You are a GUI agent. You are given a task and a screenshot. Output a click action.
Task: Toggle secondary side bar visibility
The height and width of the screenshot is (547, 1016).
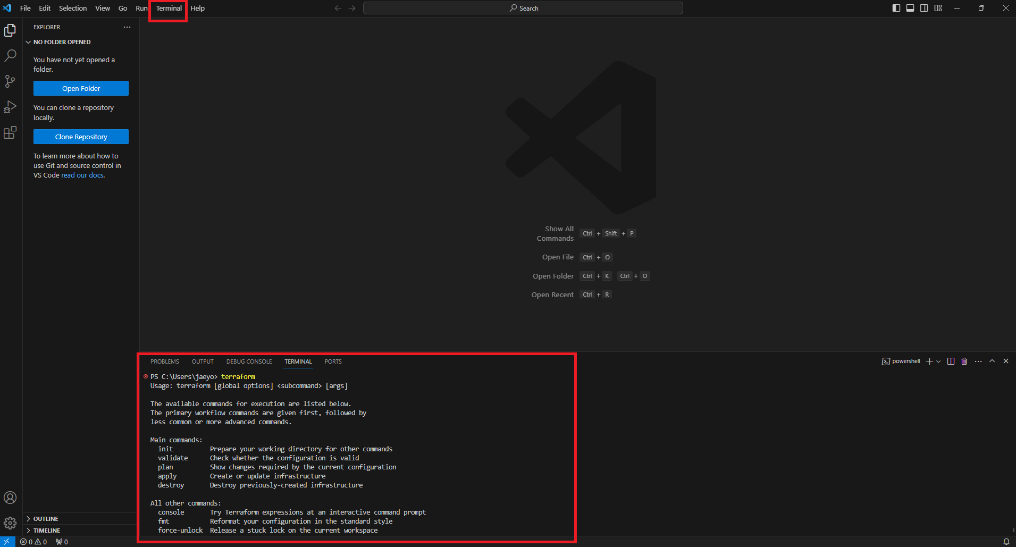[924, 8]
